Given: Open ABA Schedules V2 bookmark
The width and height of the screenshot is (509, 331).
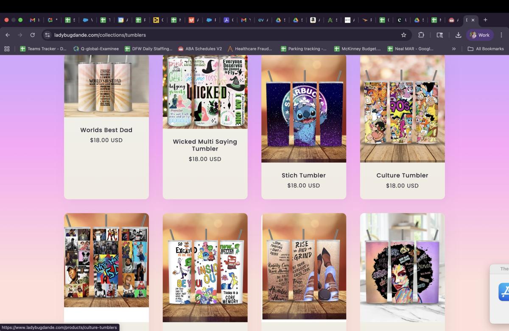Looking at the screenshot, I should point(200,49).
